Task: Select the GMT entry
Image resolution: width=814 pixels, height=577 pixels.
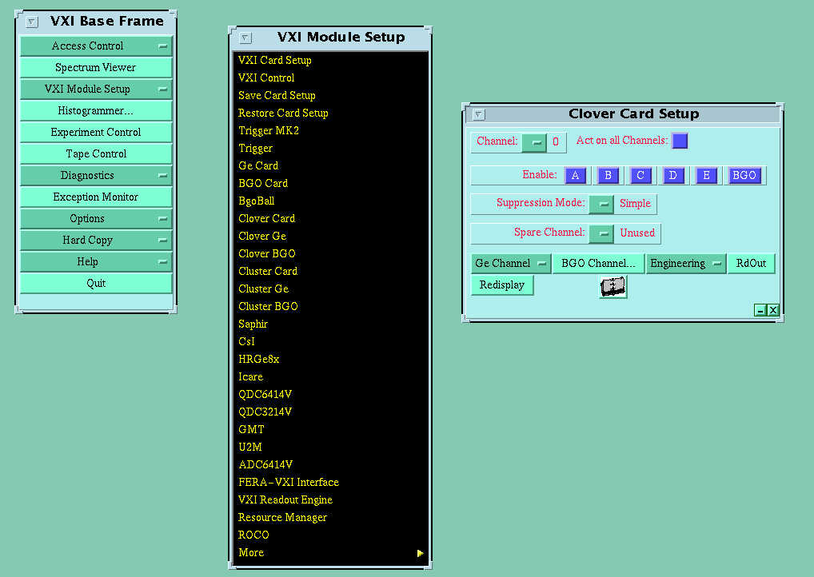Action: (x=330, y=430)
